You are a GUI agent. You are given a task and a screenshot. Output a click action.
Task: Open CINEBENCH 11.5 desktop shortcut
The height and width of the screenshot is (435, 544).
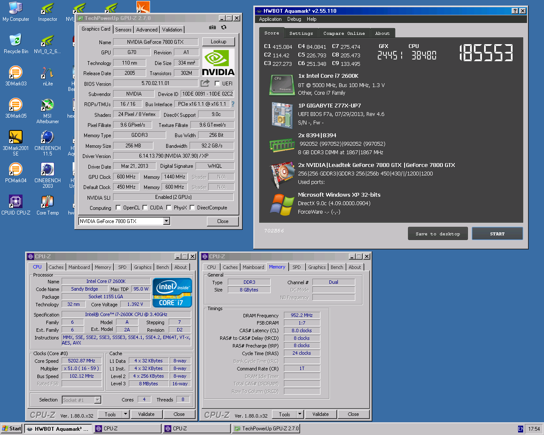48,143
